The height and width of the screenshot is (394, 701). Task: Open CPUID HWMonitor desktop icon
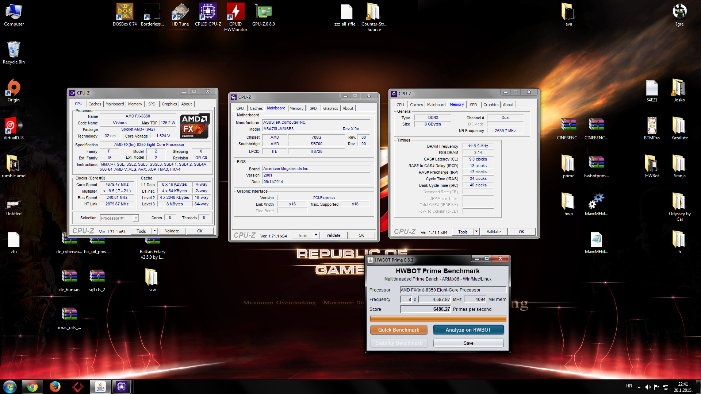(235, 17)
